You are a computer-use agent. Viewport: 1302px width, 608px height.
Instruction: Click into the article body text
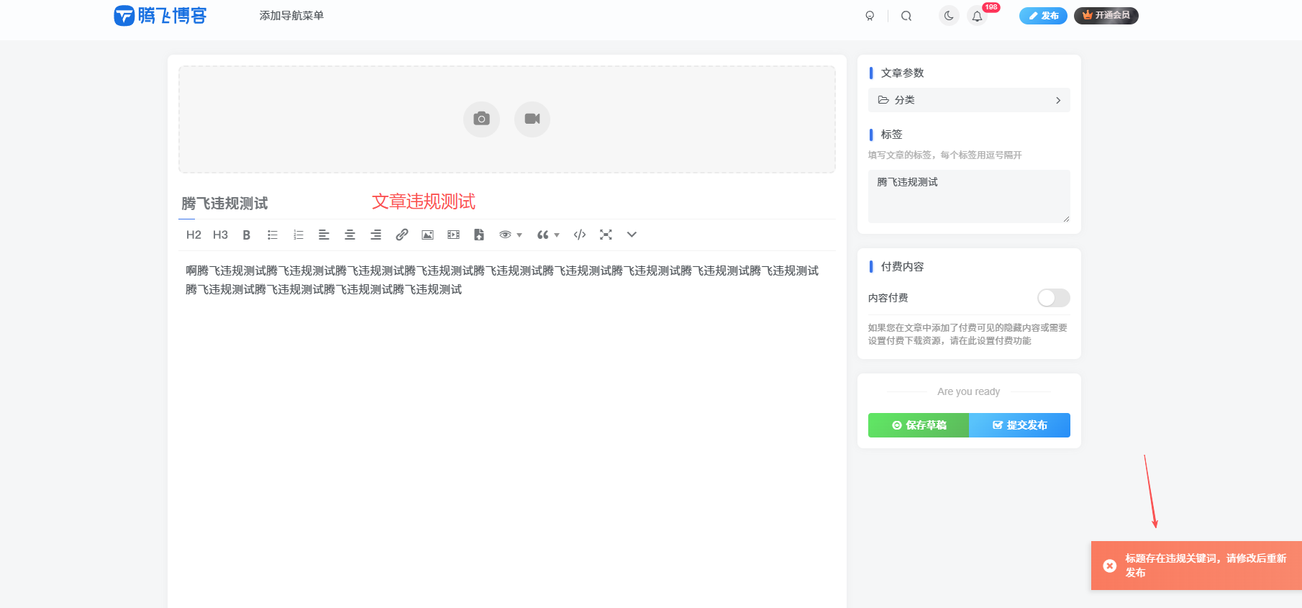coord(502,280)
